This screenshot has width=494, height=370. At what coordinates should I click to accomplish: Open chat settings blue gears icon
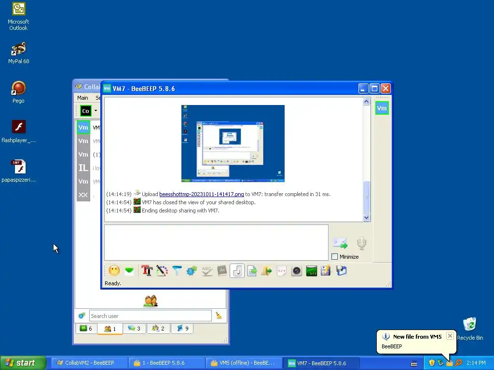(192, 271)
